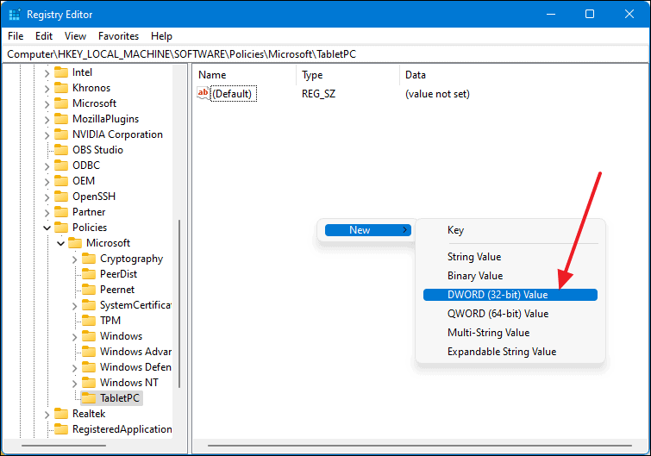Click the ab string icon of (Default) value
Screen dimensions: 651x456
(x=203, y=93)
